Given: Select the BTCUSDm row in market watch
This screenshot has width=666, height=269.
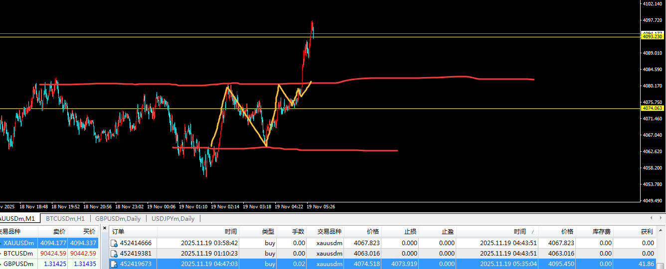Looking at the screenshot, I should tap(18, 254).
